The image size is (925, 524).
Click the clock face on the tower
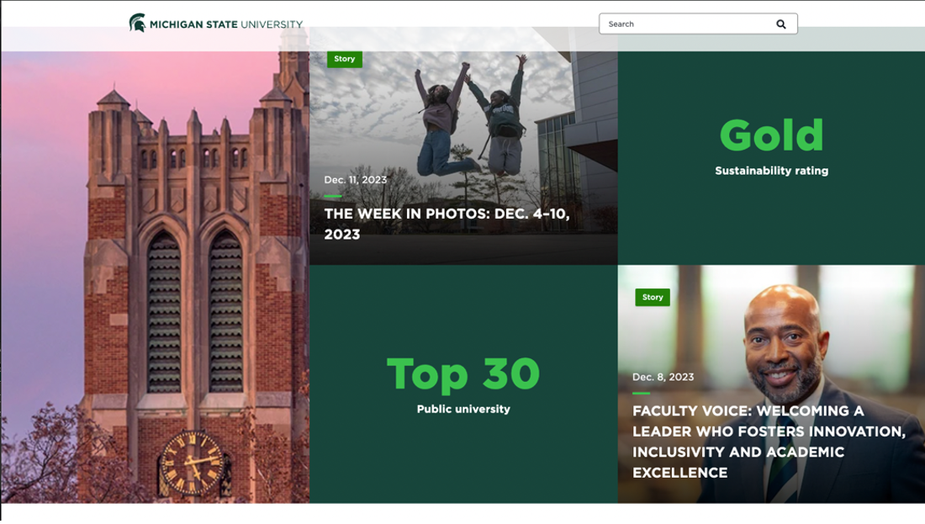(x=192, y=463)
